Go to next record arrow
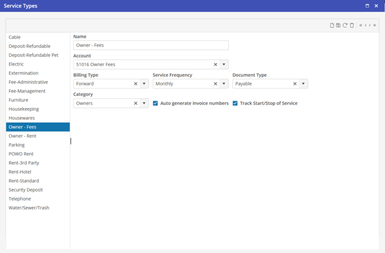 (x=370, y=25)
